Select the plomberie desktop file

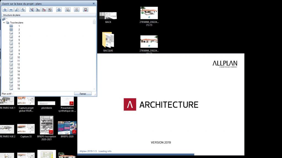pos(47,105)
